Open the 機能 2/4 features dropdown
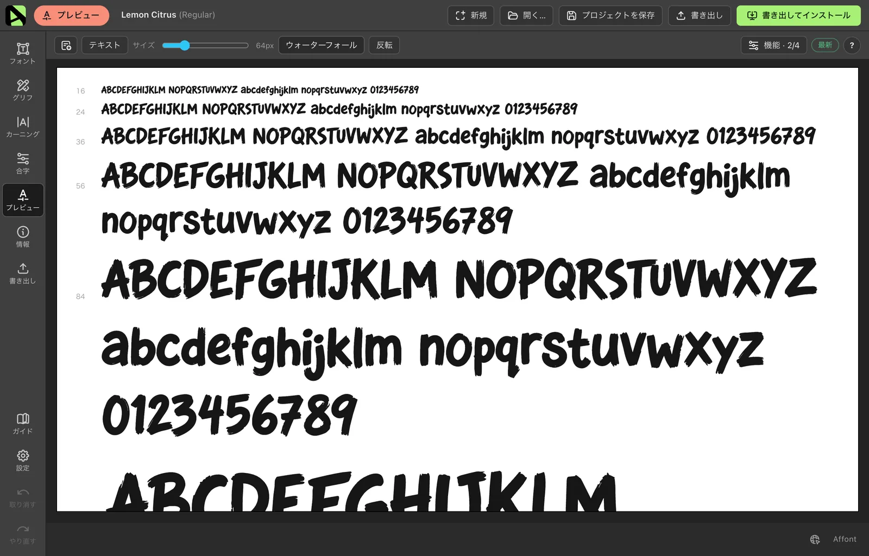 (x=774, y=46)
